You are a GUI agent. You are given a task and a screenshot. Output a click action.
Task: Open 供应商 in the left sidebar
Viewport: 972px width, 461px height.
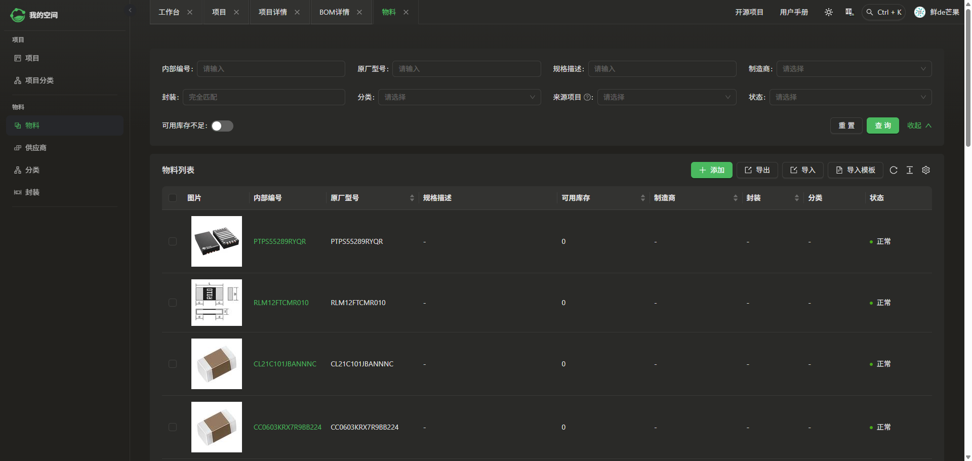[35, 148]
